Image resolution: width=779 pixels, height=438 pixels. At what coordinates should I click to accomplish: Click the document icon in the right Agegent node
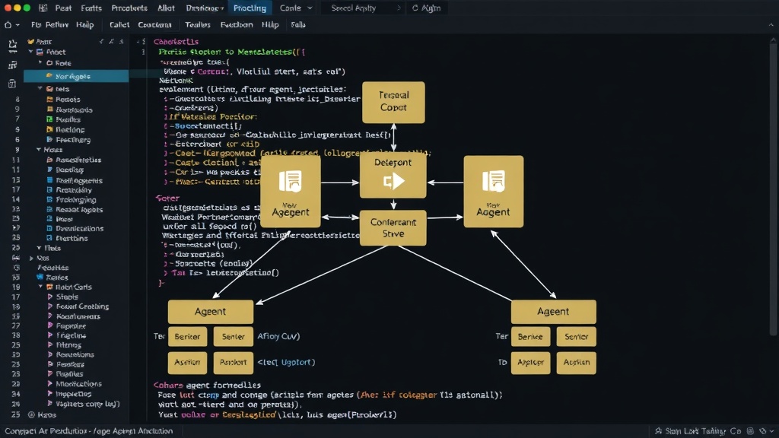pos(493,181)
